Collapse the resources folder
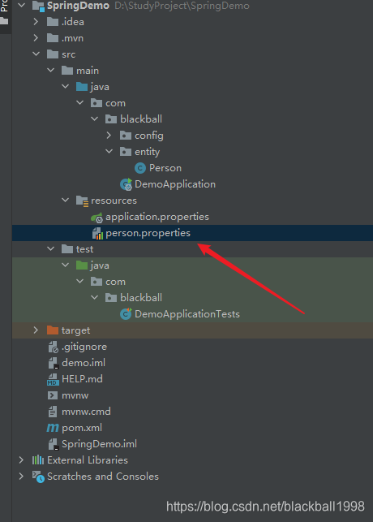 65,200
